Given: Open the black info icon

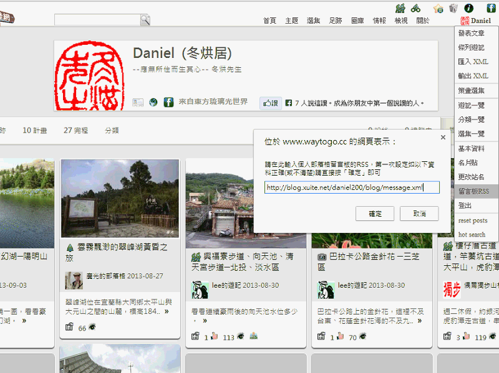Looking at the screenshot, I should coord(469,8).
